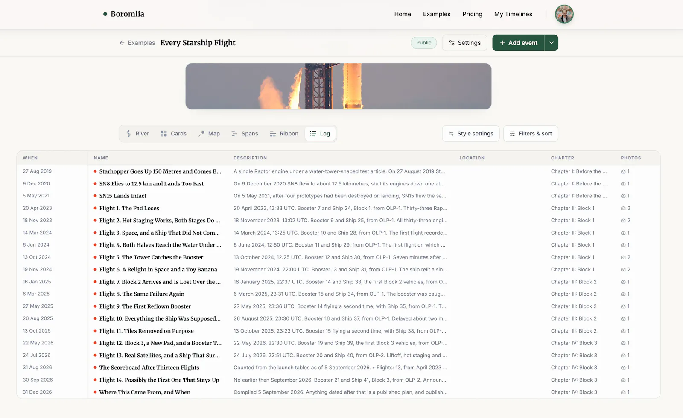
Task: Open My Timelines
Action: pos(513,14)
